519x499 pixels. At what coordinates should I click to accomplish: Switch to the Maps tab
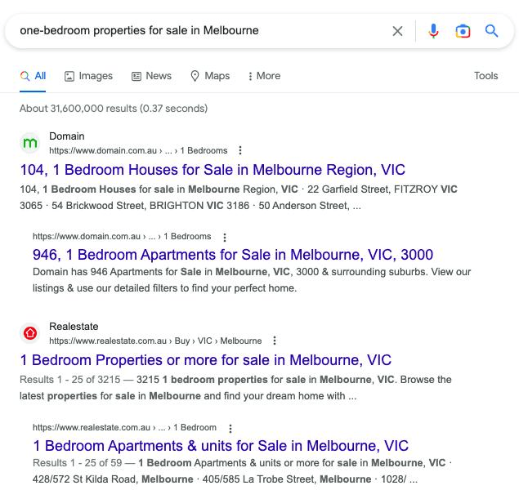tap(210, 76)
